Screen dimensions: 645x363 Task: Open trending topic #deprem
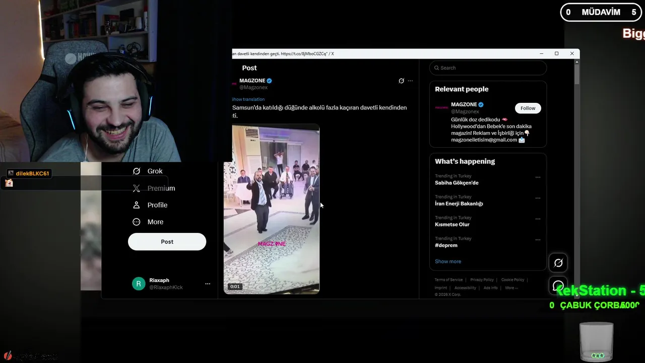[446, 246]
